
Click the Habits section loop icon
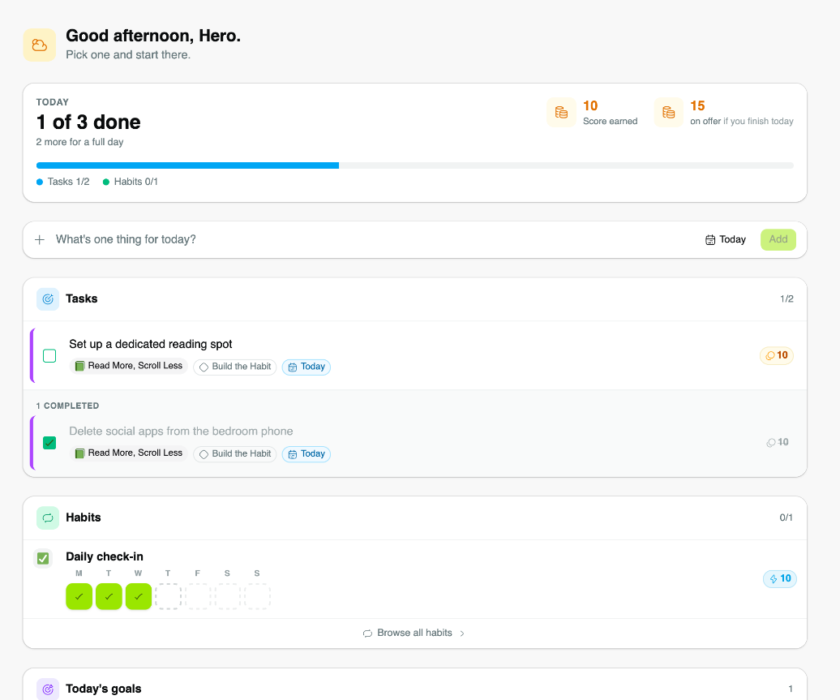[x=48, y=517]
